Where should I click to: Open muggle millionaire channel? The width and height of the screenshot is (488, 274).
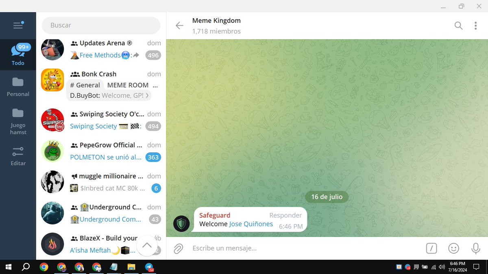(101, 182)
